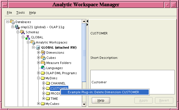The height and width of the screenshot is (110, 179).
Task: Select the olap121 database connection icon
Action: (x=17, y=27)
